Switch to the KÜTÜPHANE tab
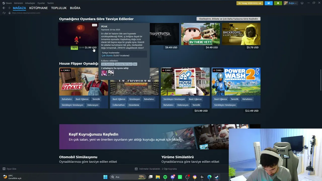 pos(38,8)
